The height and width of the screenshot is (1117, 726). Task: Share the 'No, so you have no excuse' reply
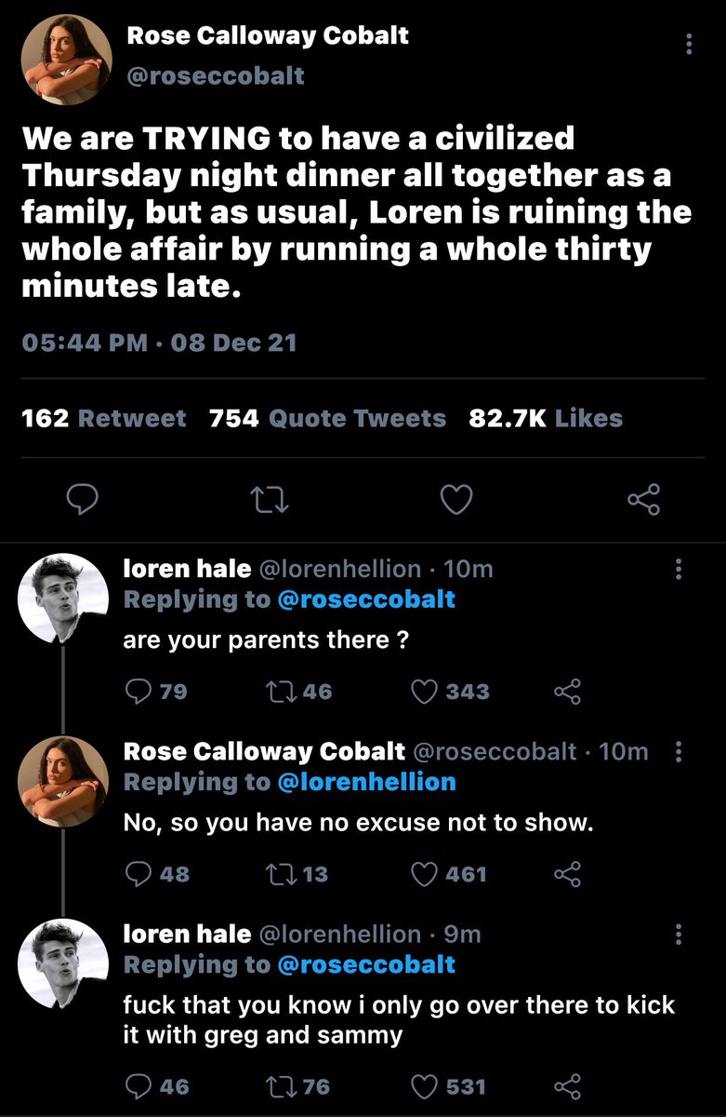(x=567, y=874)
